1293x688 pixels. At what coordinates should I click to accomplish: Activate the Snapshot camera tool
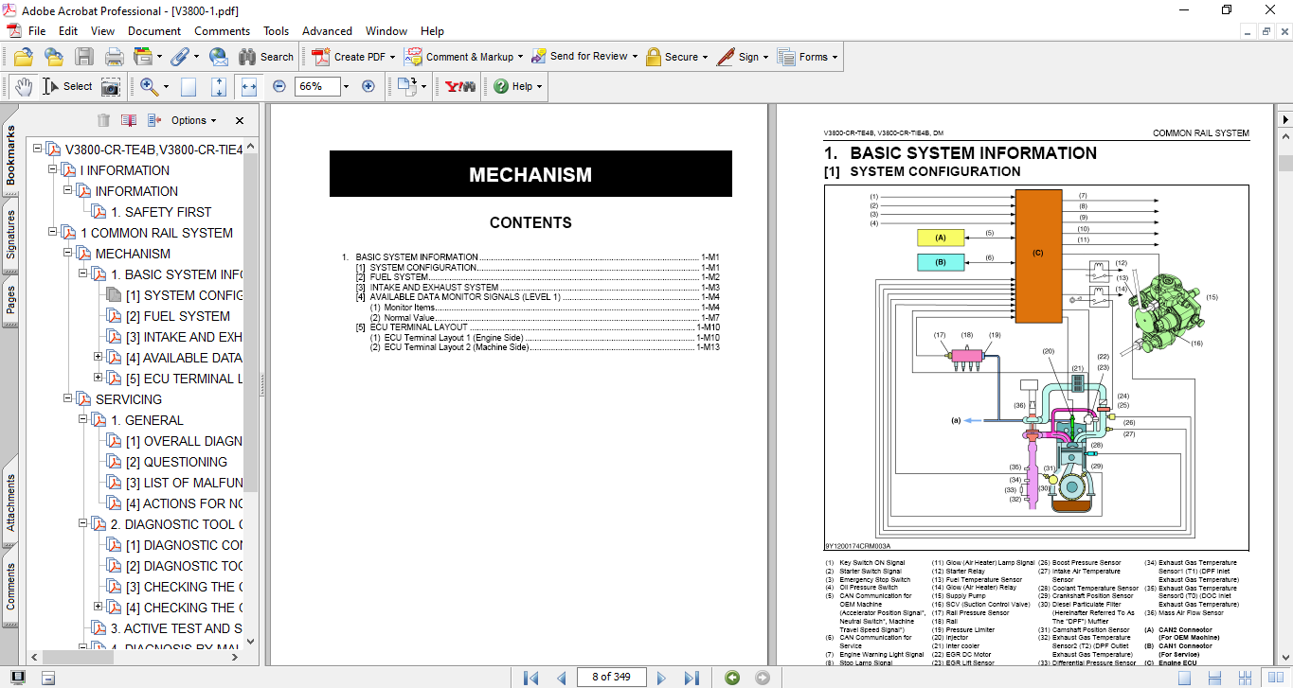pos(111,86)
